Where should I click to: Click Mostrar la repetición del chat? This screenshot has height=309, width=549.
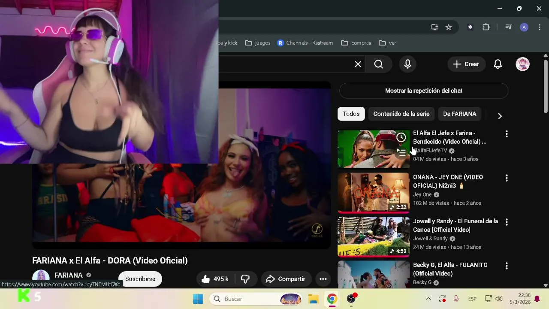[x=424, y=91]
